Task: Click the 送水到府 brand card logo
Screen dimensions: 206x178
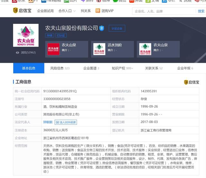Action: click(x=99, y=49)
